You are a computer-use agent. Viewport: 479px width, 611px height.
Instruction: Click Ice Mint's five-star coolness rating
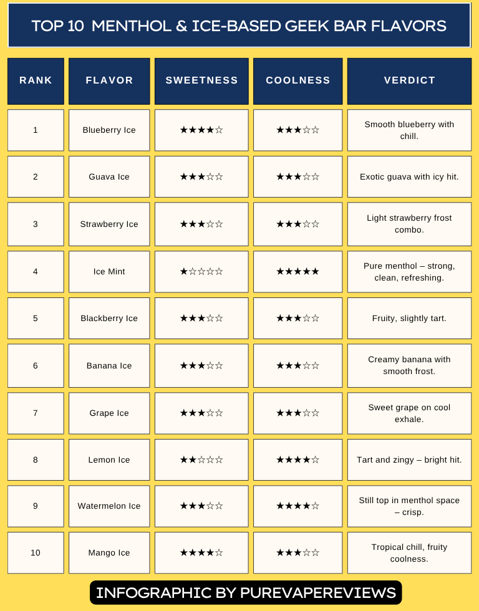298,272
